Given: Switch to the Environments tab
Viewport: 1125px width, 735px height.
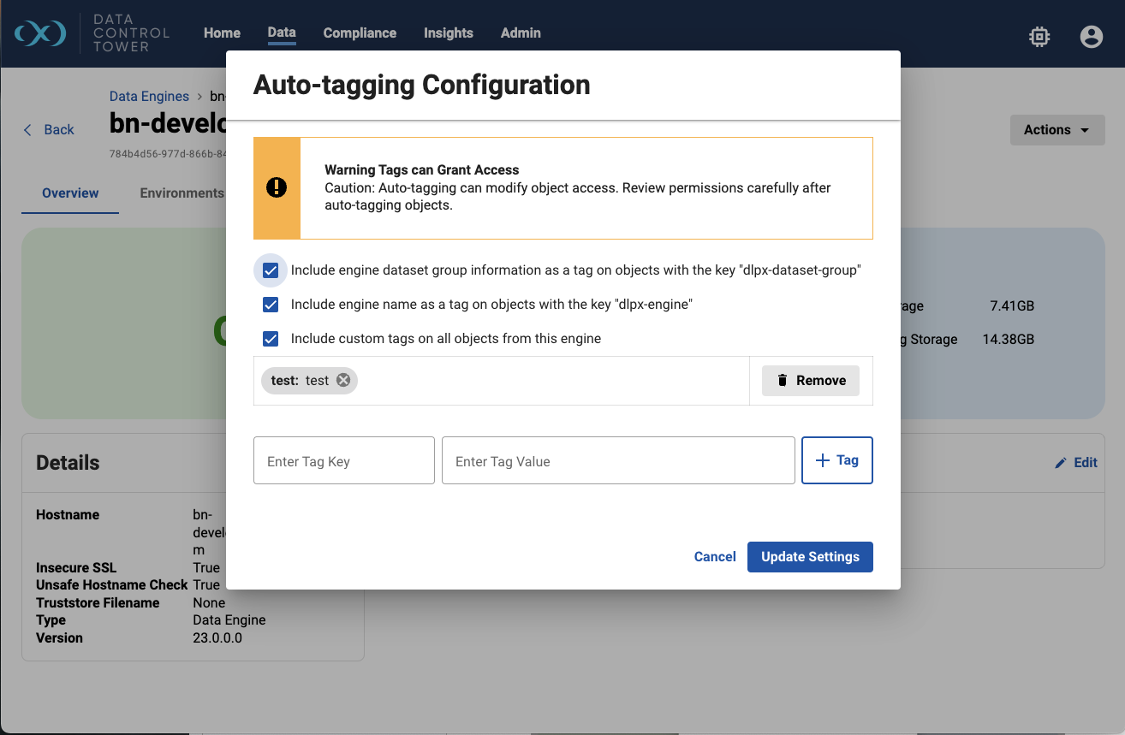Looking at the screenshot, I should pos(182,193).
